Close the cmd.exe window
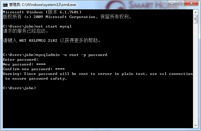201x131 pixels. (x=191, y=3)
